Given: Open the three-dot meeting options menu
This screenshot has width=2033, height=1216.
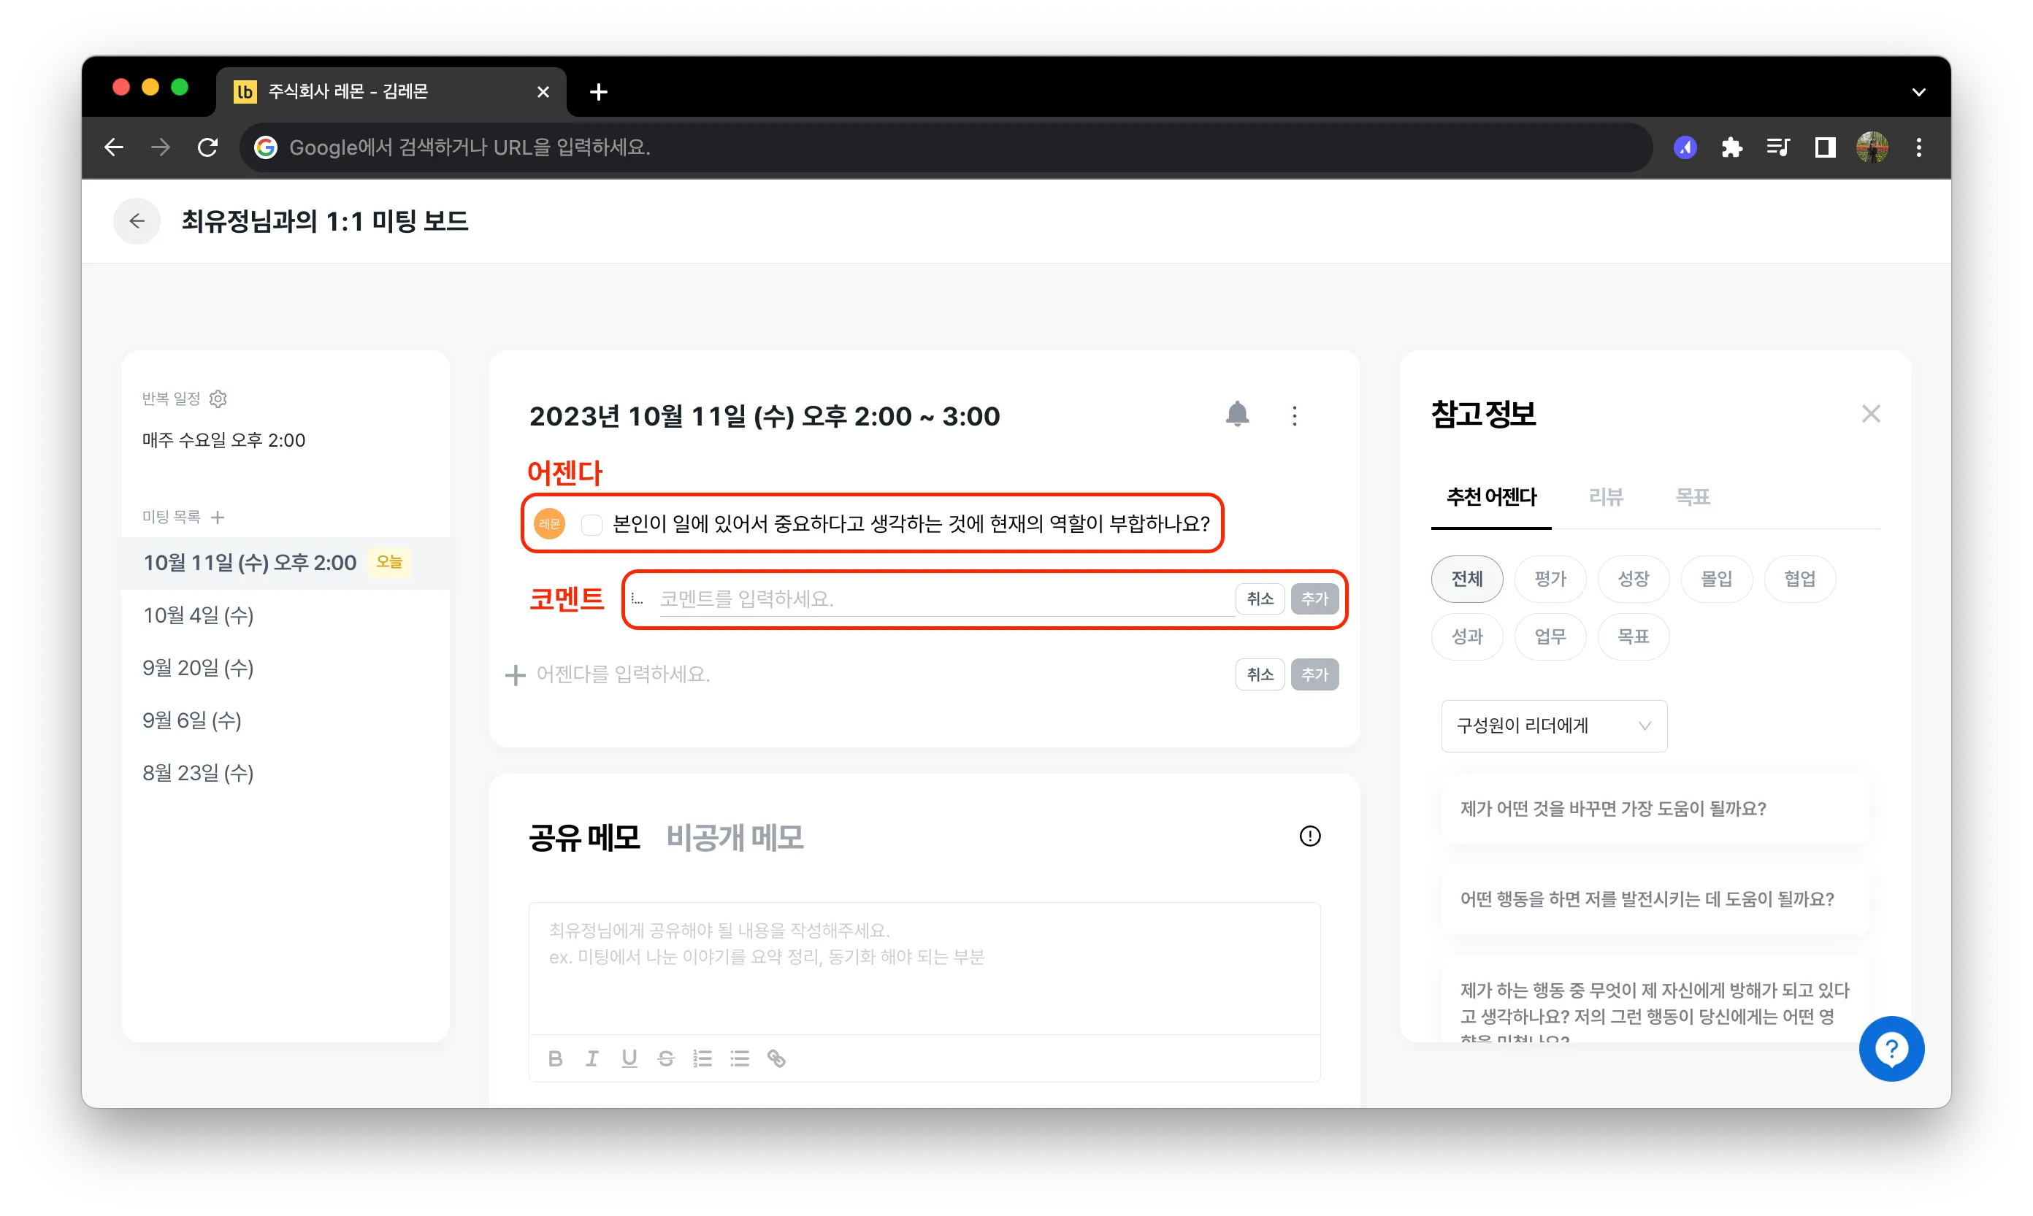Looking at the screenshot, I should 1295,416.
